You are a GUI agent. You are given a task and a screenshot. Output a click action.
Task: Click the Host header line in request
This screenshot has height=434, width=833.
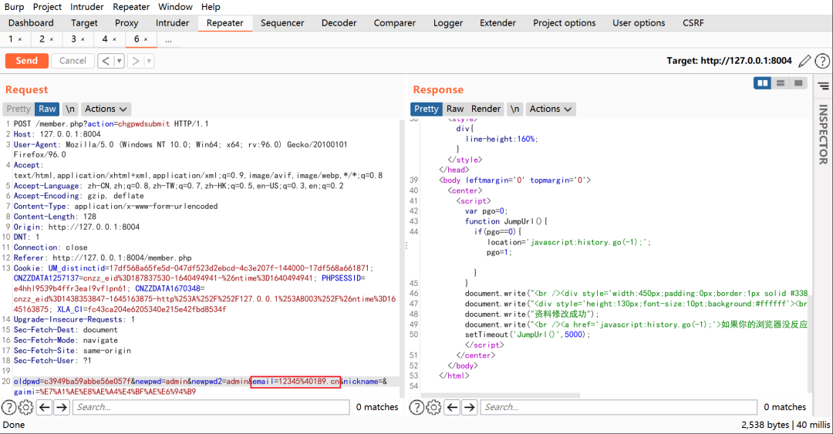(57, 134)
